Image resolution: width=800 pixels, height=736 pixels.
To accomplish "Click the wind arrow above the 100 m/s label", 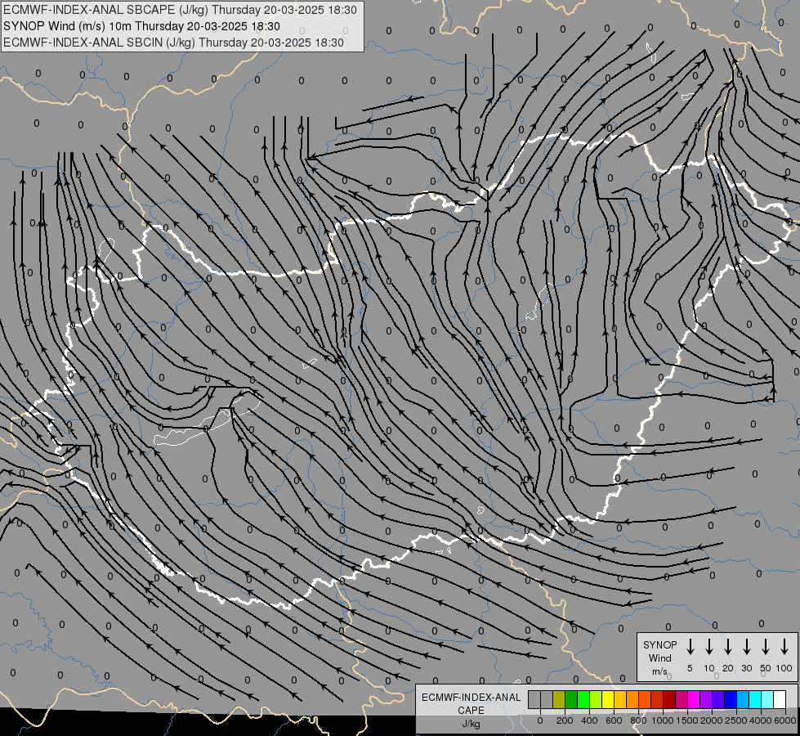I will coord(784,647).
